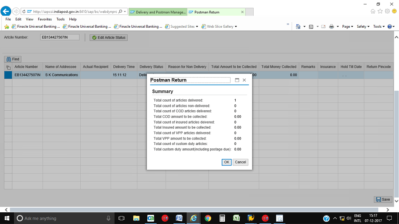Click the Find binoculars button
Image resolution: width=399 pixels, height=224 pixels.
12,59
